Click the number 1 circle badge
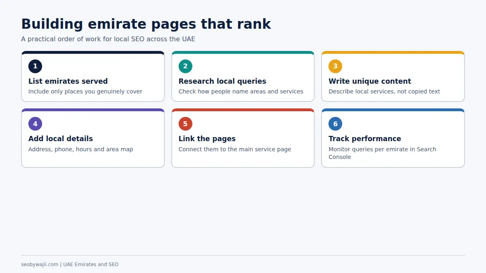 (35, 66)
